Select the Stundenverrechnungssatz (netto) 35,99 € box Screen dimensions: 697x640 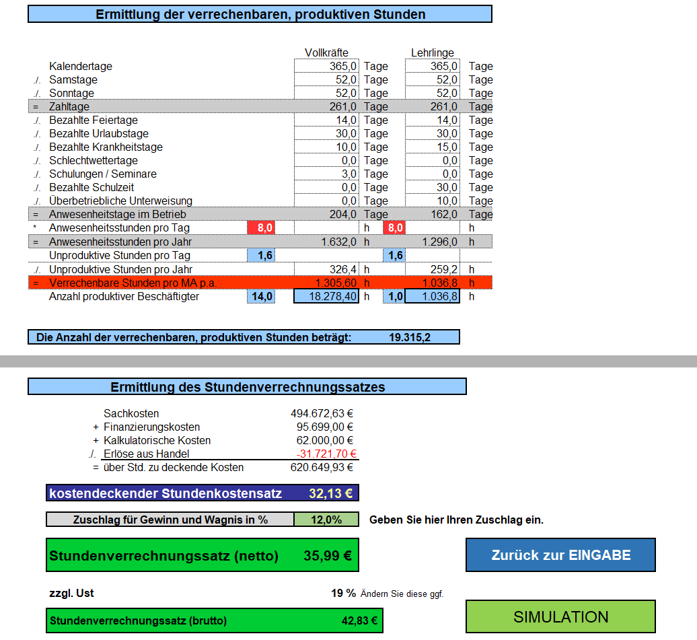[203, 556]
